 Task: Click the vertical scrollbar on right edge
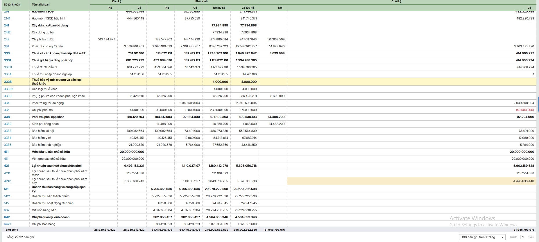click(538, 104)
